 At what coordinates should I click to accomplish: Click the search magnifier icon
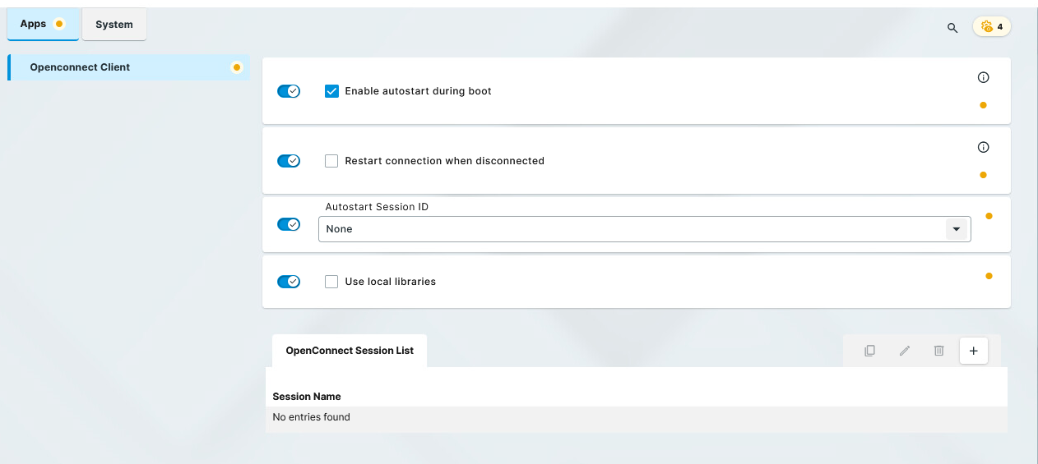coord(952,27)
